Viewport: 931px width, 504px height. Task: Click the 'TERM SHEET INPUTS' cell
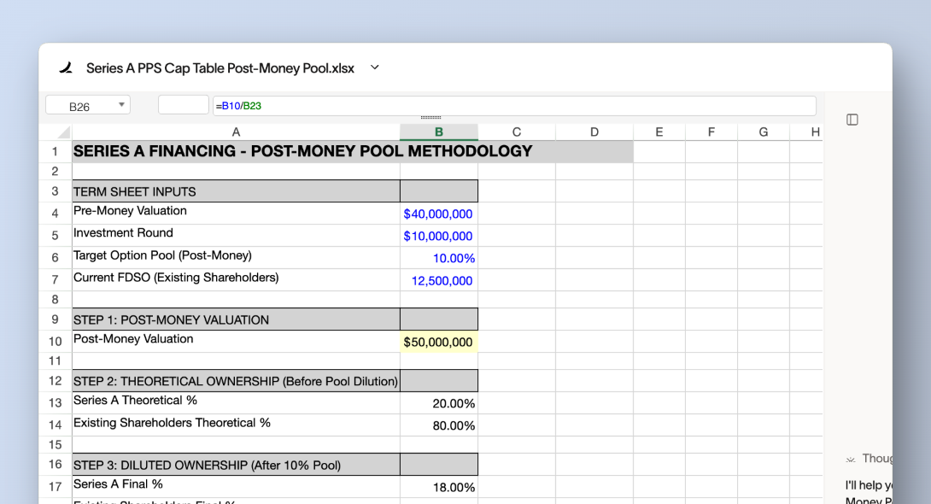[x=236, y=191]
